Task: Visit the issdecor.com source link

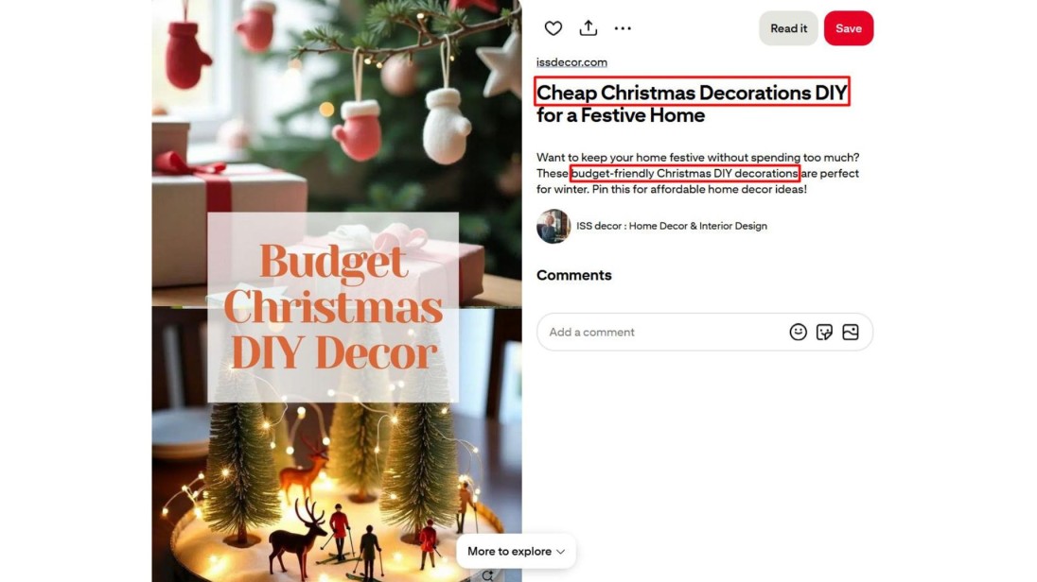Action: 571,62
